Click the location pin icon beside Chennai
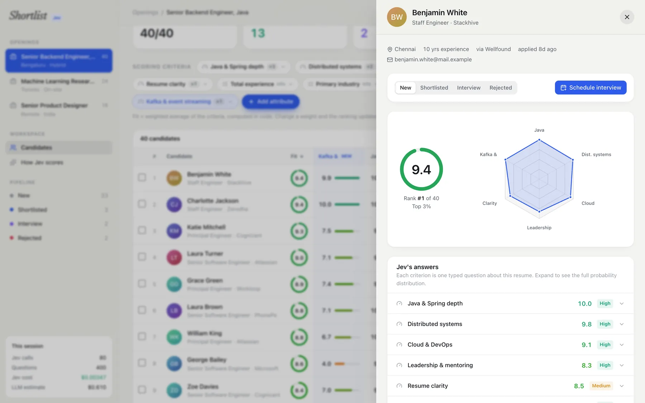Image resolution: width=645 pixels, height=403 pixels. [390, 49]
